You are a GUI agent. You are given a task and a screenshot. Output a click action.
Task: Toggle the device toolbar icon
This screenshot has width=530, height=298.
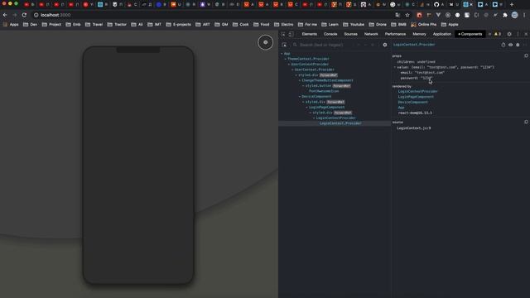(291, 34)
